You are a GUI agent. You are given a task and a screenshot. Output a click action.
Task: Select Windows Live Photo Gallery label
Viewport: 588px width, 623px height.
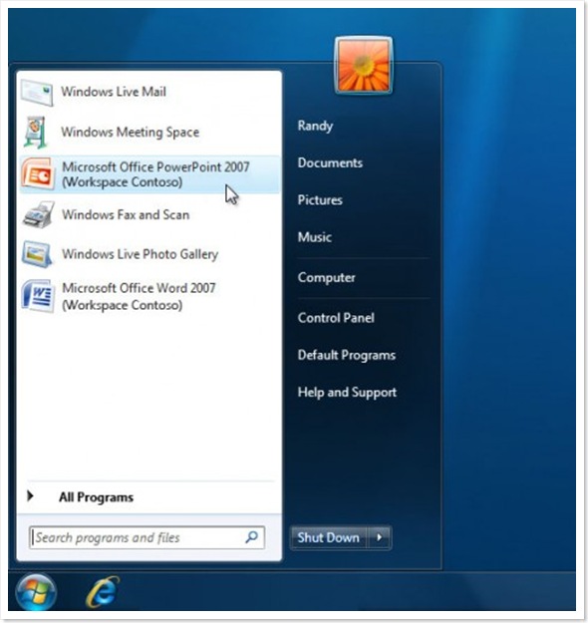(x=140, y=254)
